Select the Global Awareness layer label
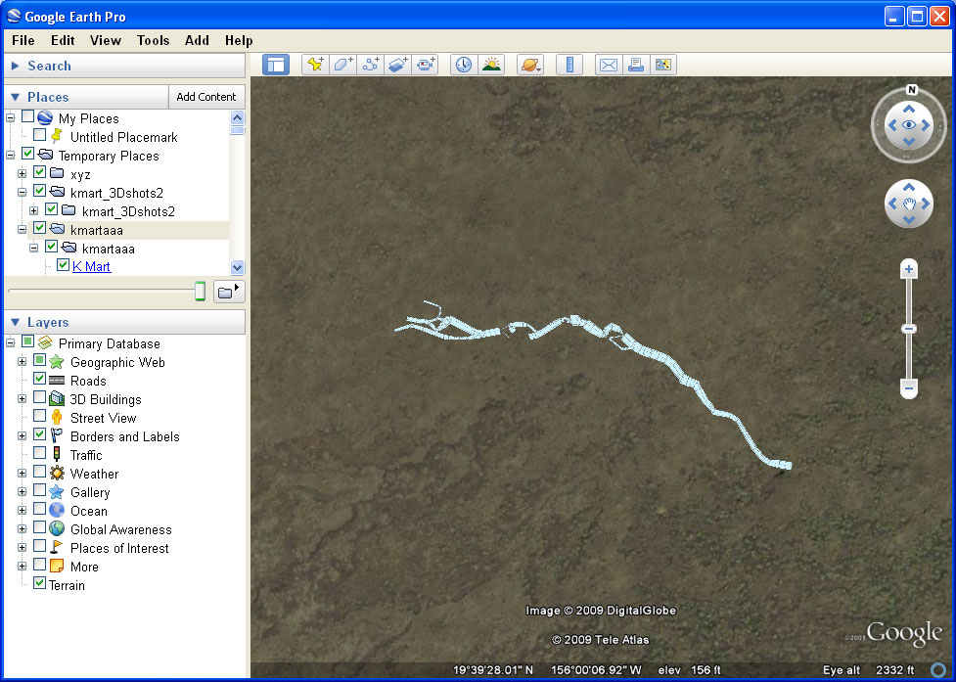 pyautogui.click(x=120, y=529)
